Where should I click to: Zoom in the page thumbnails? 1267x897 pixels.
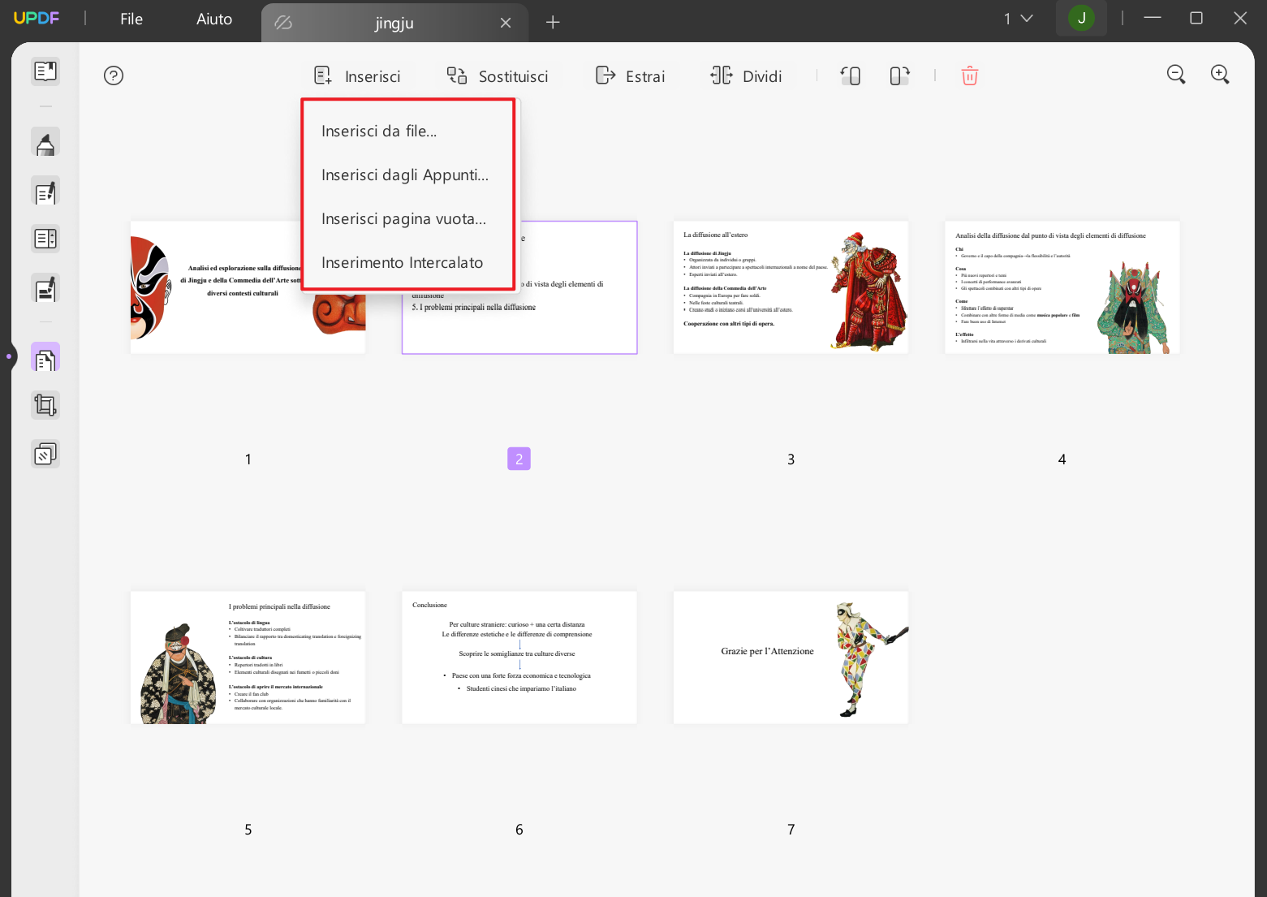point(1220,75)
